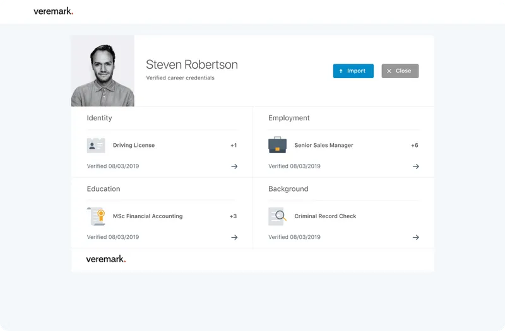Click the Verified date under Driving License

113,166
